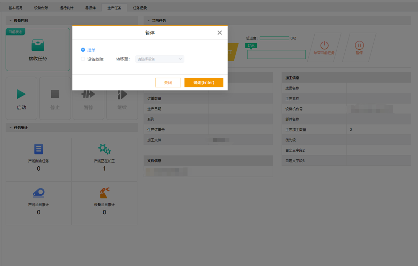Screen dimensions: 418x266
Task: Click the 产线正在加工 gears icon
Action: point(104,149)
